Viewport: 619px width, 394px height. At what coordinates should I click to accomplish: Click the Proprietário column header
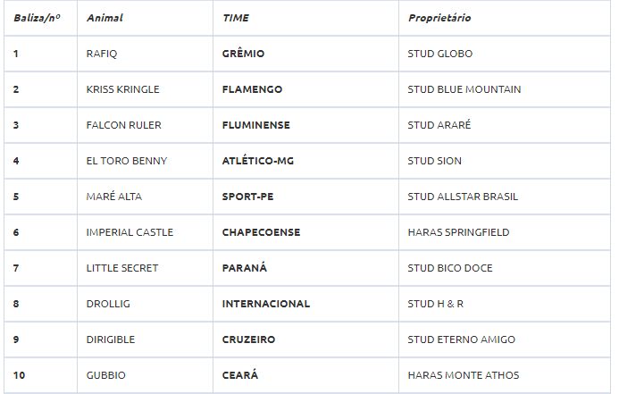coord(439,18)
